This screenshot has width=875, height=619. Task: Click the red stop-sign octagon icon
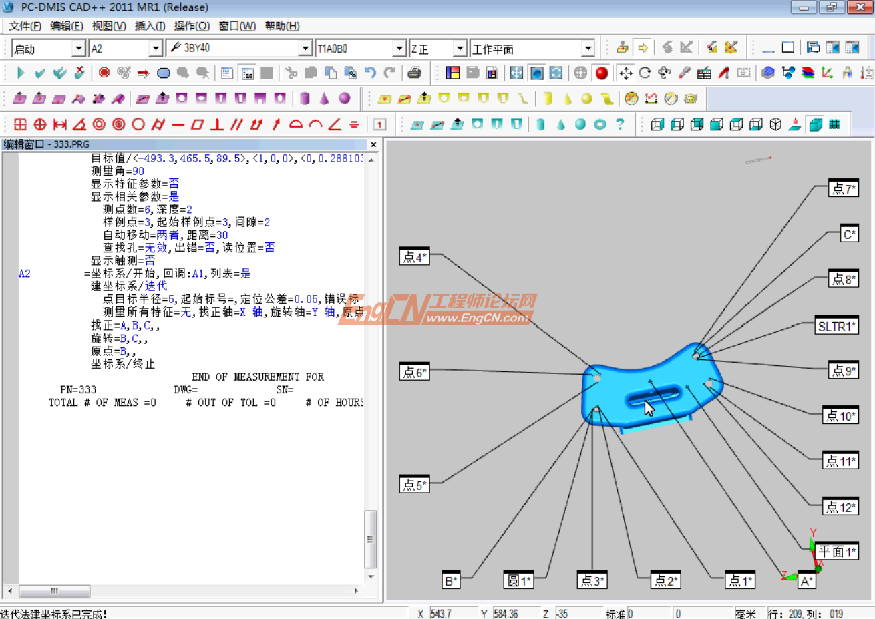[104, 73]
